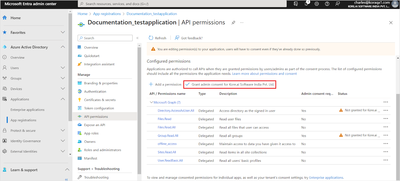This screenshot has width=400, height=181.
Task: Open App registrations in left navigation
Action: pyautogui.click(x=23, y=120)
